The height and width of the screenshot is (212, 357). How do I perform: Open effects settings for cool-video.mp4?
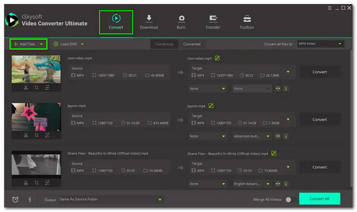point(47,87)
